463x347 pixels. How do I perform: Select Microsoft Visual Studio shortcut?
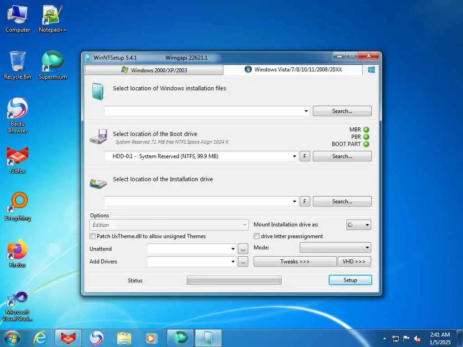(x=18, y=306)
